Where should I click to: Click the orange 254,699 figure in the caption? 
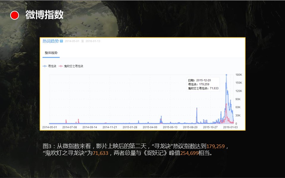(x=189, y=153)
